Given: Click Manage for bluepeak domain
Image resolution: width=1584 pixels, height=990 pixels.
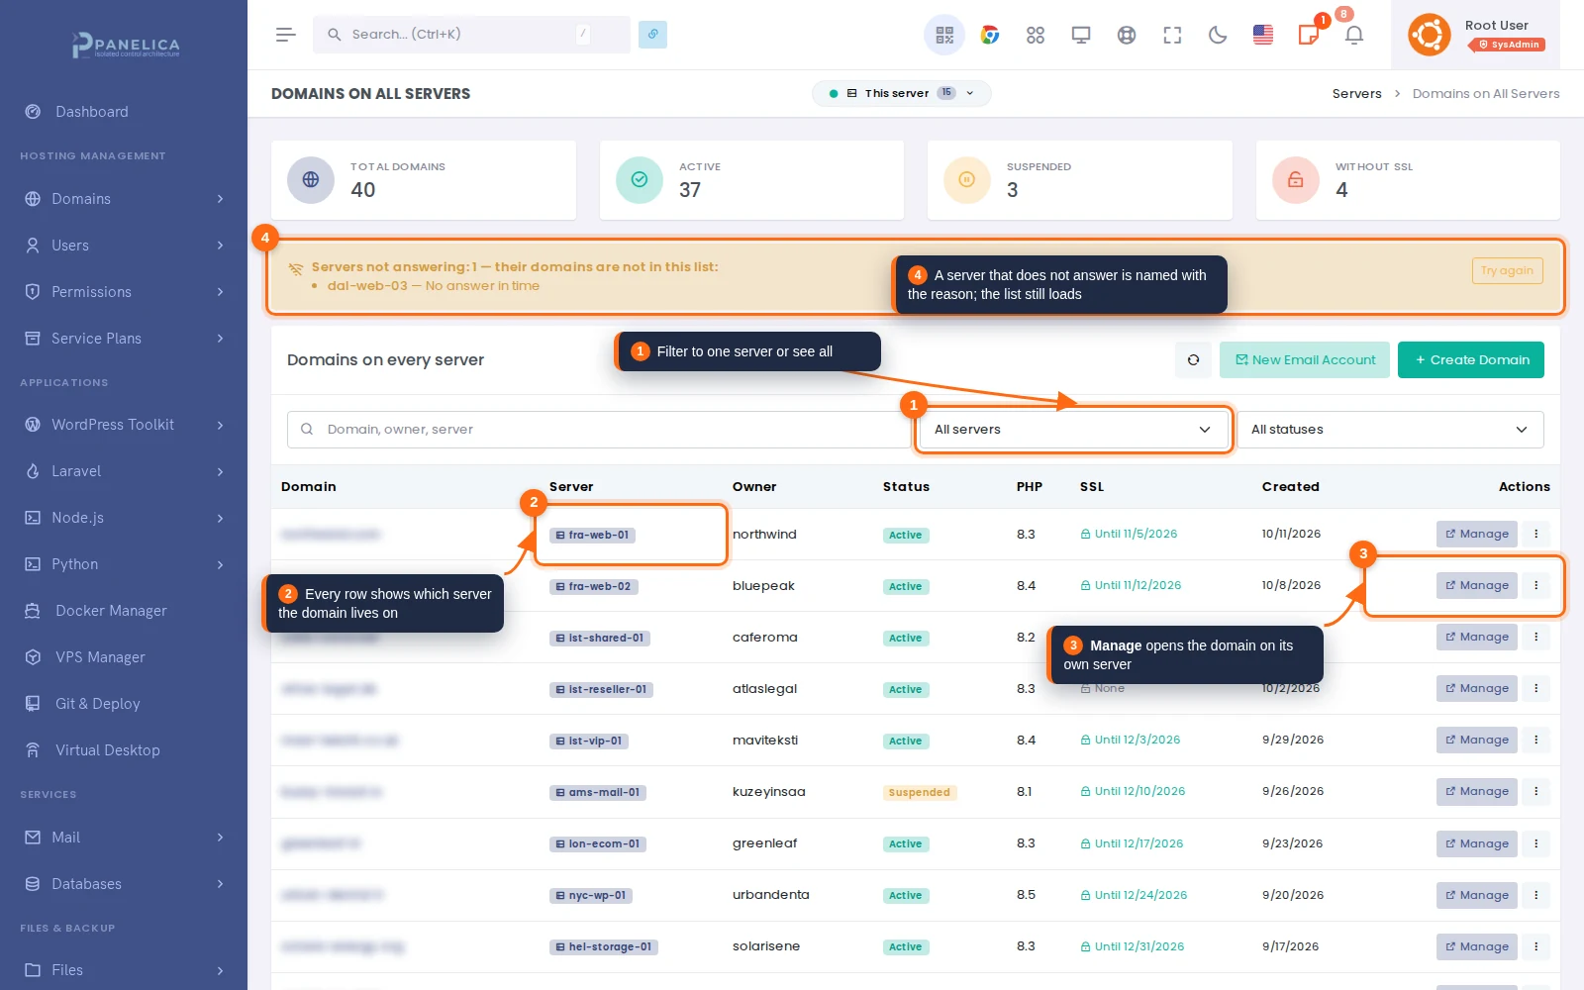Looking at the screenshot, I should (x=1476, y=585).
